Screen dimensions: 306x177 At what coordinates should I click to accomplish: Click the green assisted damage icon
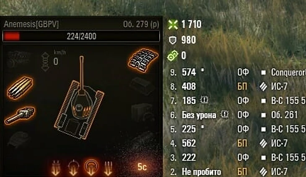173,56
